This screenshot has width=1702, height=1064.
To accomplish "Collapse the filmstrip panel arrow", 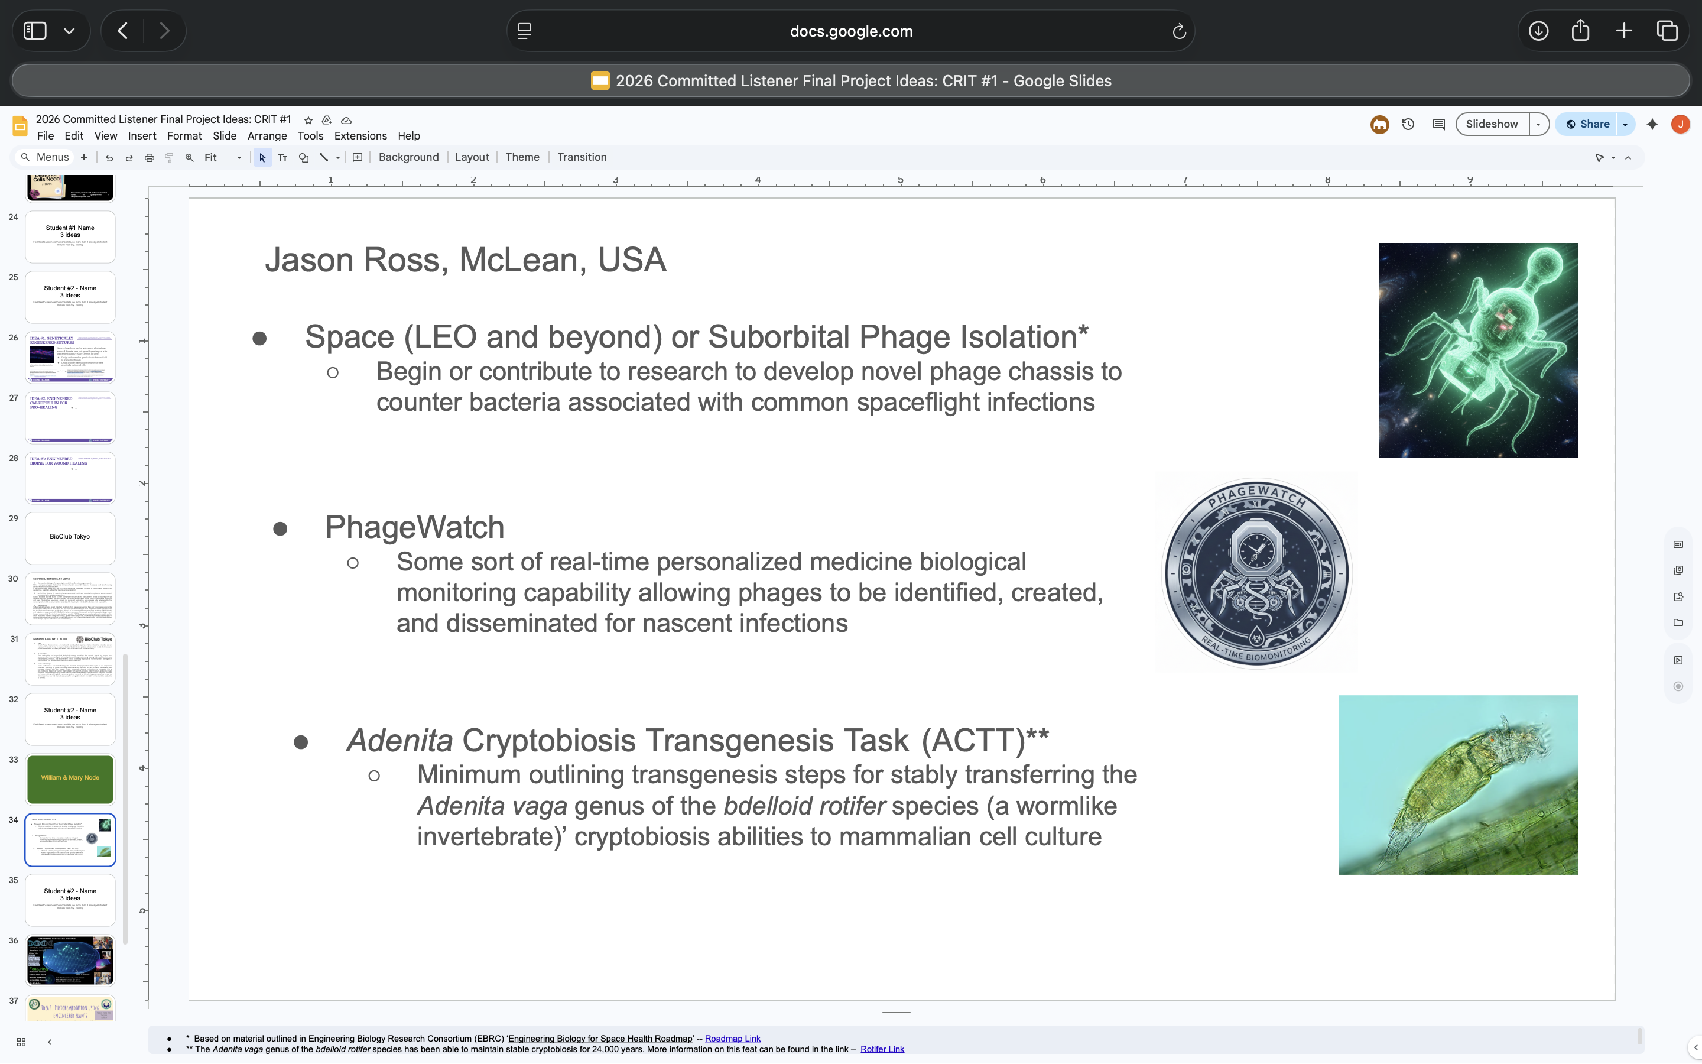I will pyautogui.click(x=49, y=1042).
